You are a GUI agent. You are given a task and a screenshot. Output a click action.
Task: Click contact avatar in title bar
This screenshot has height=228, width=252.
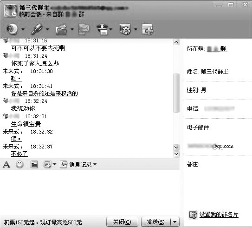[11, 11]
